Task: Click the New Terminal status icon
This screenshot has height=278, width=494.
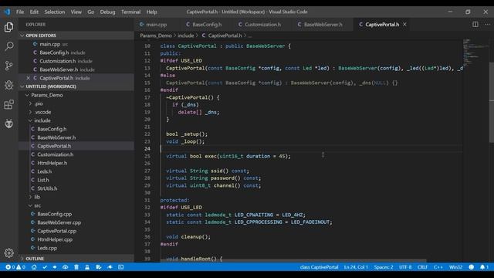Action: (x=121, y=267)
